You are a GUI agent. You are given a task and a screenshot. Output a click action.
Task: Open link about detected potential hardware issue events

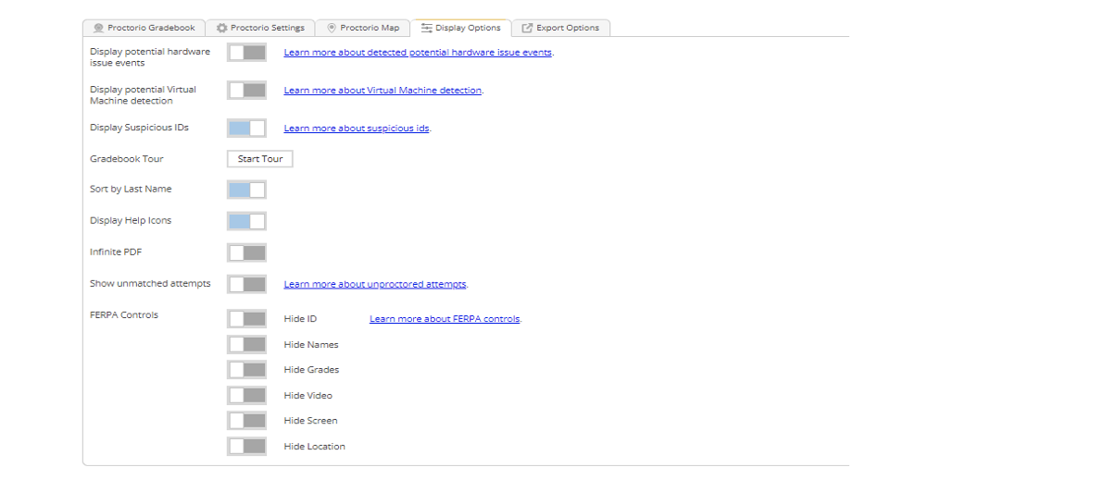coord(418,53)
